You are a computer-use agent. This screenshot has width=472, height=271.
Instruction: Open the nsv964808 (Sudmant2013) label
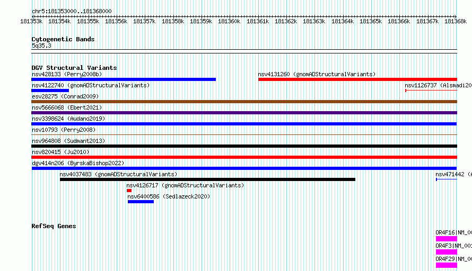pyautogui.click(x=68, y=141)
